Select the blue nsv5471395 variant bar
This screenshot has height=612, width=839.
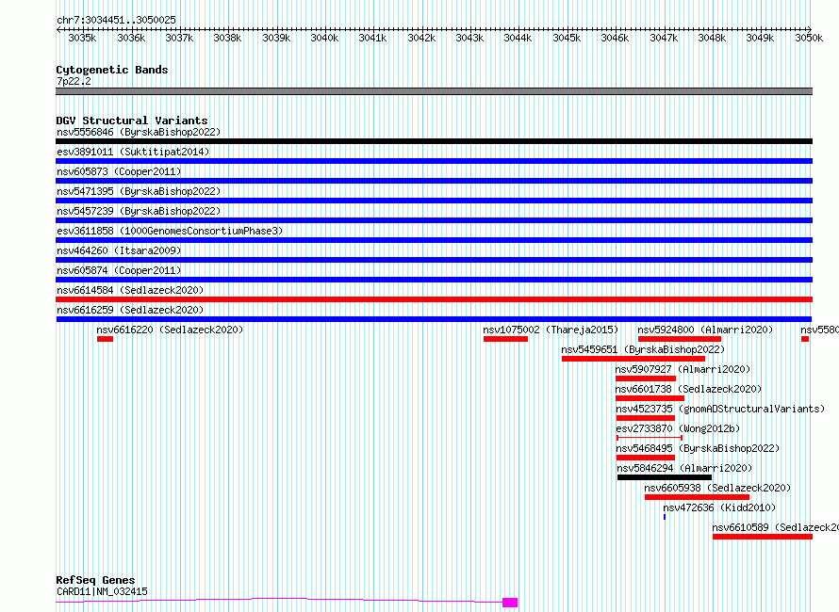(x=434, y=201)
